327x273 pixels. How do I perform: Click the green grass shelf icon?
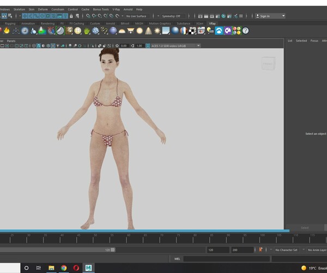tap(87, 31)
